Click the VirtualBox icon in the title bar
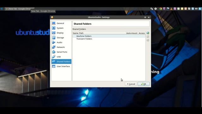The height and width of the screenshot is (114, 202). pyautogui.click(x=52, y=17)
